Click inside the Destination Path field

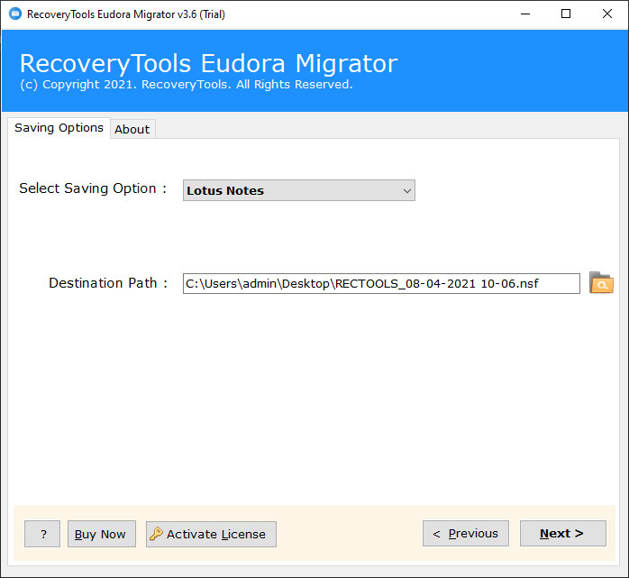(x=381, y=283)
